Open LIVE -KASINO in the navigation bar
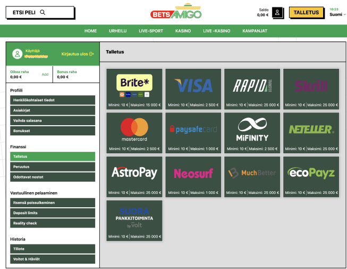347x269 pixels. pyautogui.click(x=217, y=31)
